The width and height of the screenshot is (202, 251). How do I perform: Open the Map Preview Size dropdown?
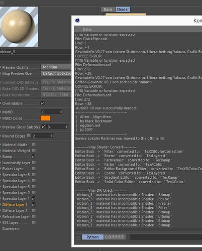56,73
